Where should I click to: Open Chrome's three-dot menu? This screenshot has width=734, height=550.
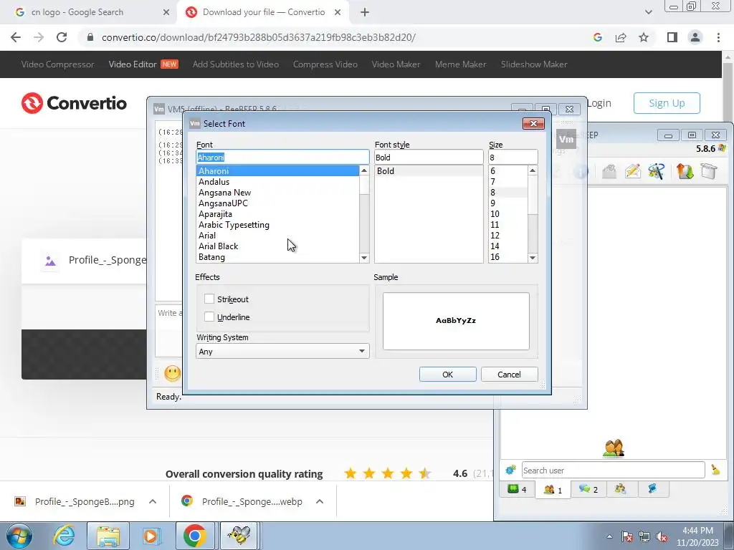pos(718,37)
